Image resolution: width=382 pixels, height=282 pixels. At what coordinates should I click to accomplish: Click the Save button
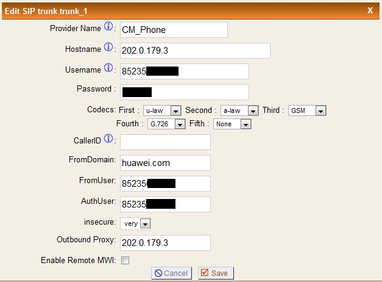[216, 273]
